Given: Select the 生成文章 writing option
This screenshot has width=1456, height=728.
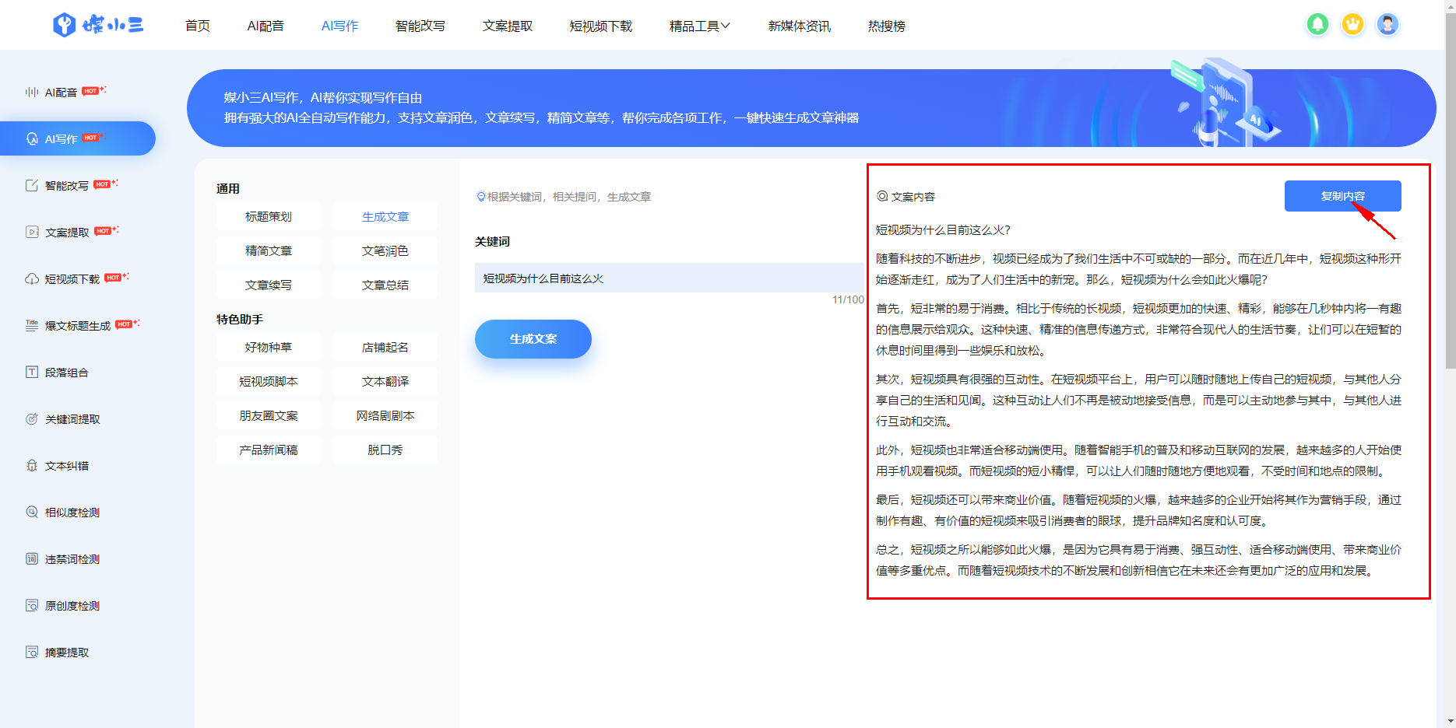Looking at the screenshot, I should (x=385, y=217).
